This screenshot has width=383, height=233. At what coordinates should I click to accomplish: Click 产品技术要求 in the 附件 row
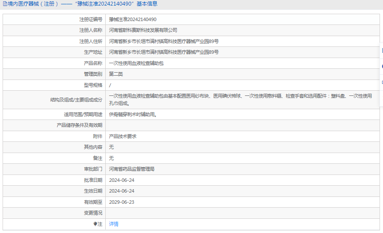coord(122,136)
